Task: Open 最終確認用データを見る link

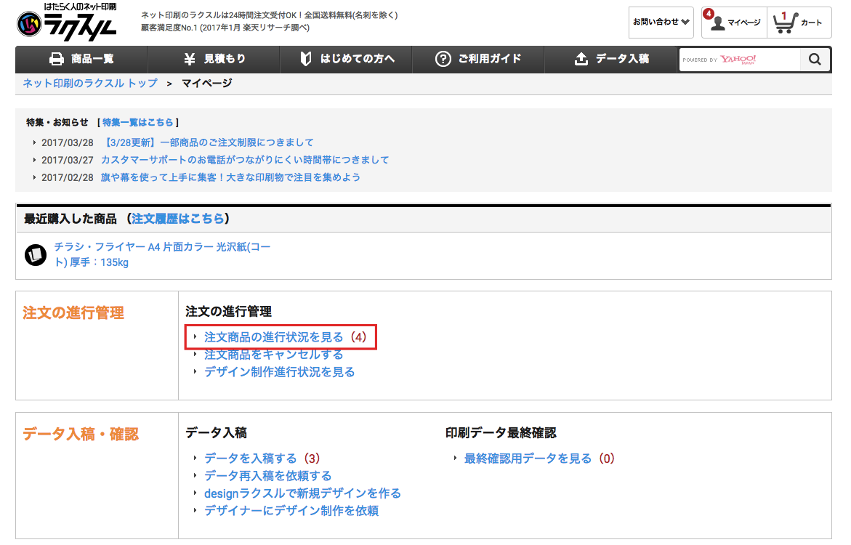Action: point(528,459)
